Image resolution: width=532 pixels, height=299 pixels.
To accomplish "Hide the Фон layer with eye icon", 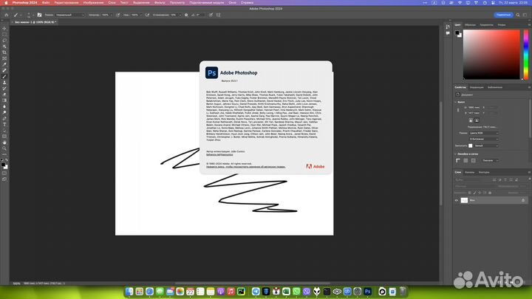I will click(457, 200).
